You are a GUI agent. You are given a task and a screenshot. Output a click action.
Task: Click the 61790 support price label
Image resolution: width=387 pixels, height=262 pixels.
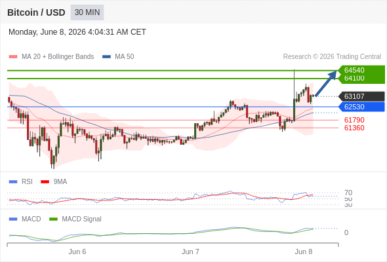(354, 120)
